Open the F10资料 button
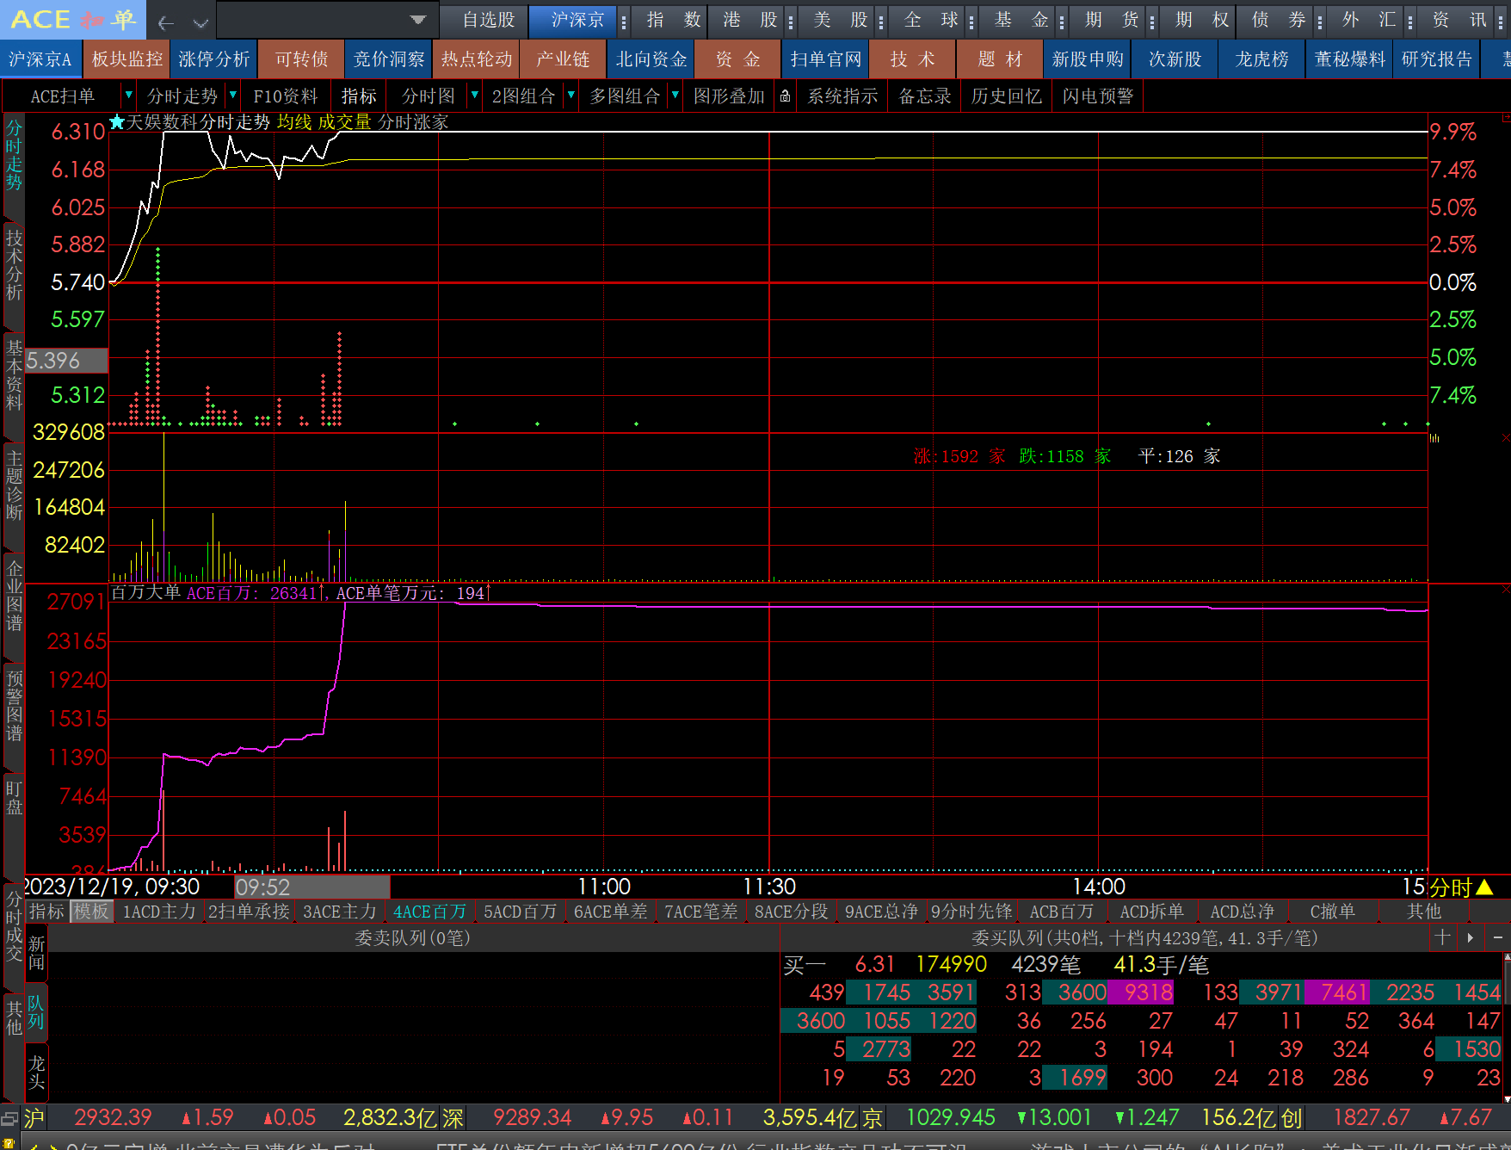The image size is (1511, 1150). point(286,96)
